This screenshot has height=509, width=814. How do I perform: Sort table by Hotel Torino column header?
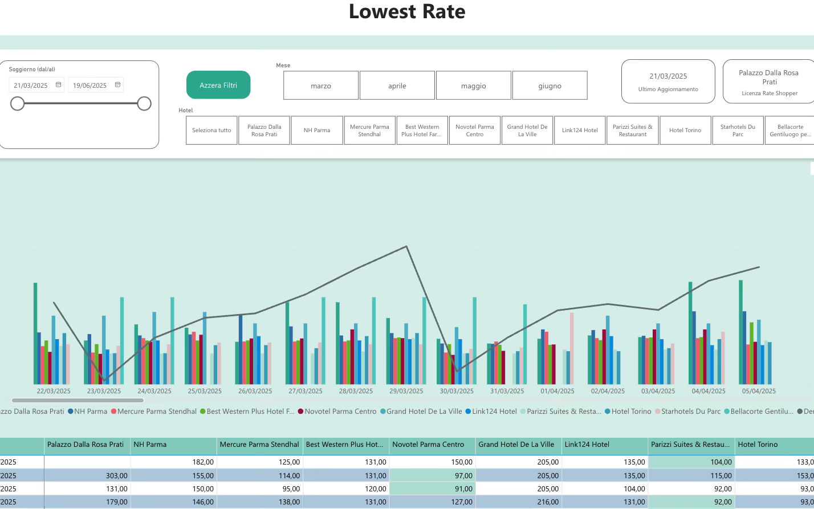(775, 445)
